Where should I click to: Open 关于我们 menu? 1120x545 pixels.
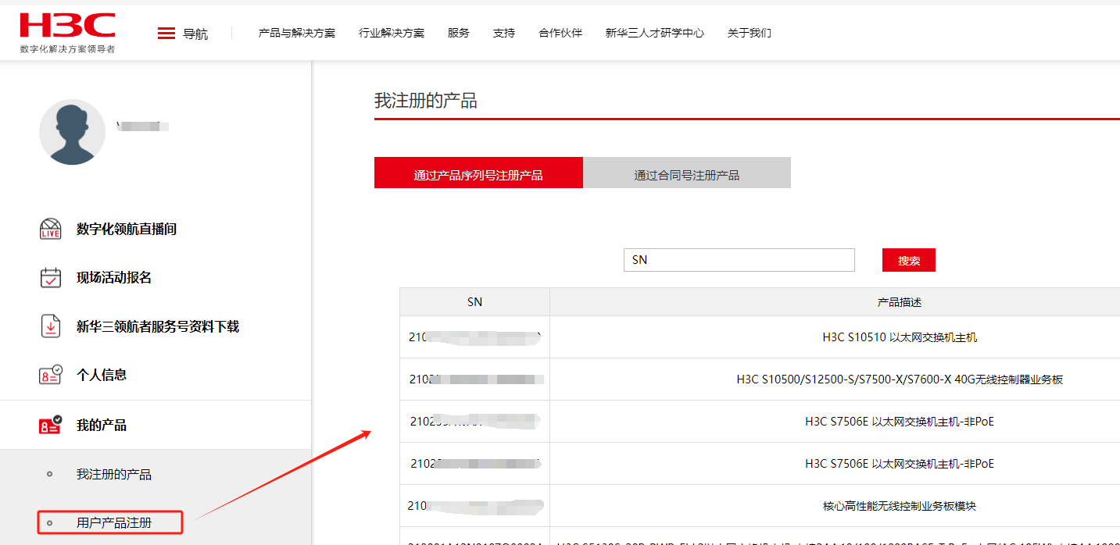tap(749, 33)
